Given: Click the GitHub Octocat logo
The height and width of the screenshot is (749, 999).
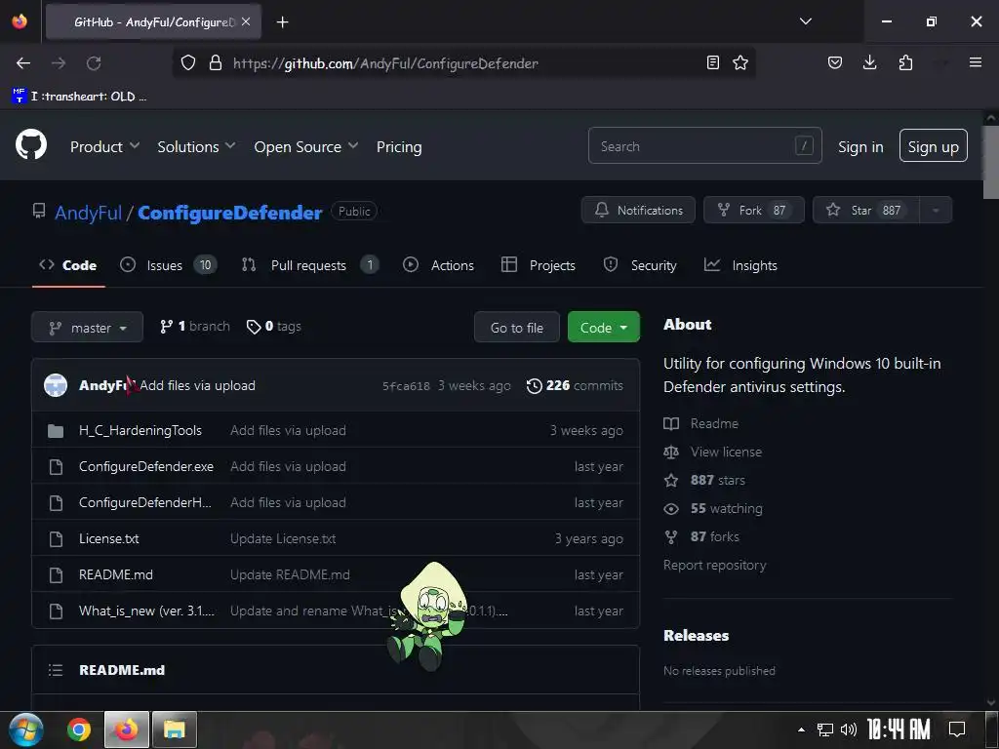Looking at the screenshot, I should tap(31, 145).
